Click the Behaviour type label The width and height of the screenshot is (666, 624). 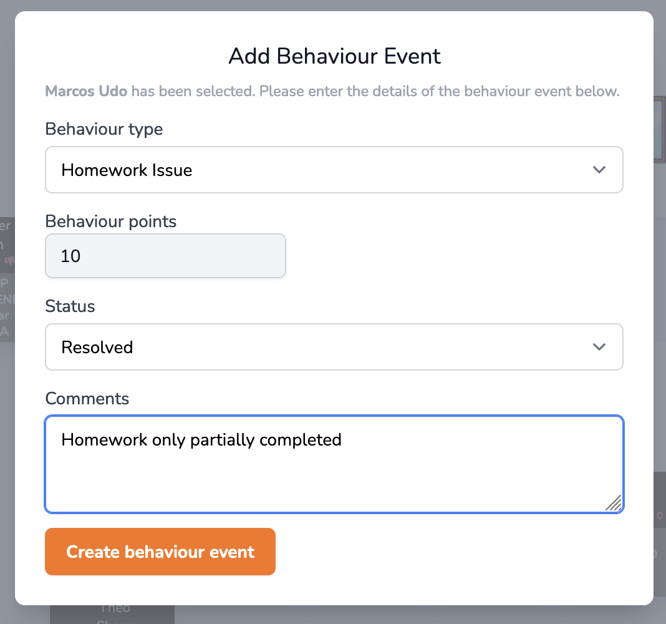104,129
